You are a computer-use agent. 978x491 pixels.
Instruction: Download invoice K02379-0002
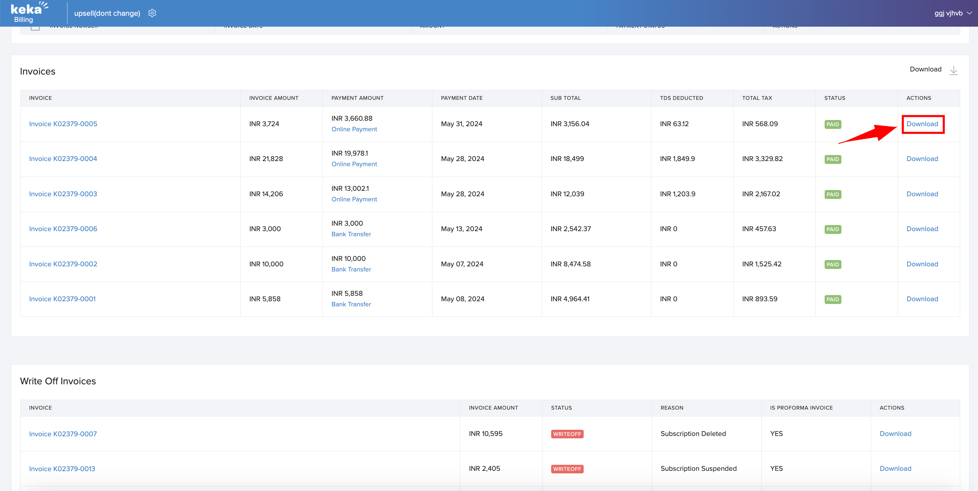pyautogui.click(x=922, y=264)
